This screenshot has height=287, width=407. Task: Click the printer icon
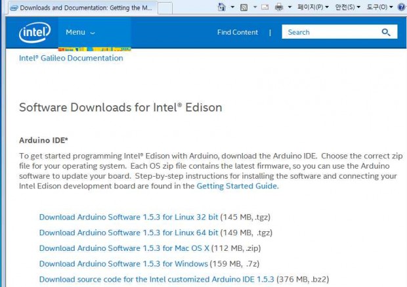(x=279, y=7)
